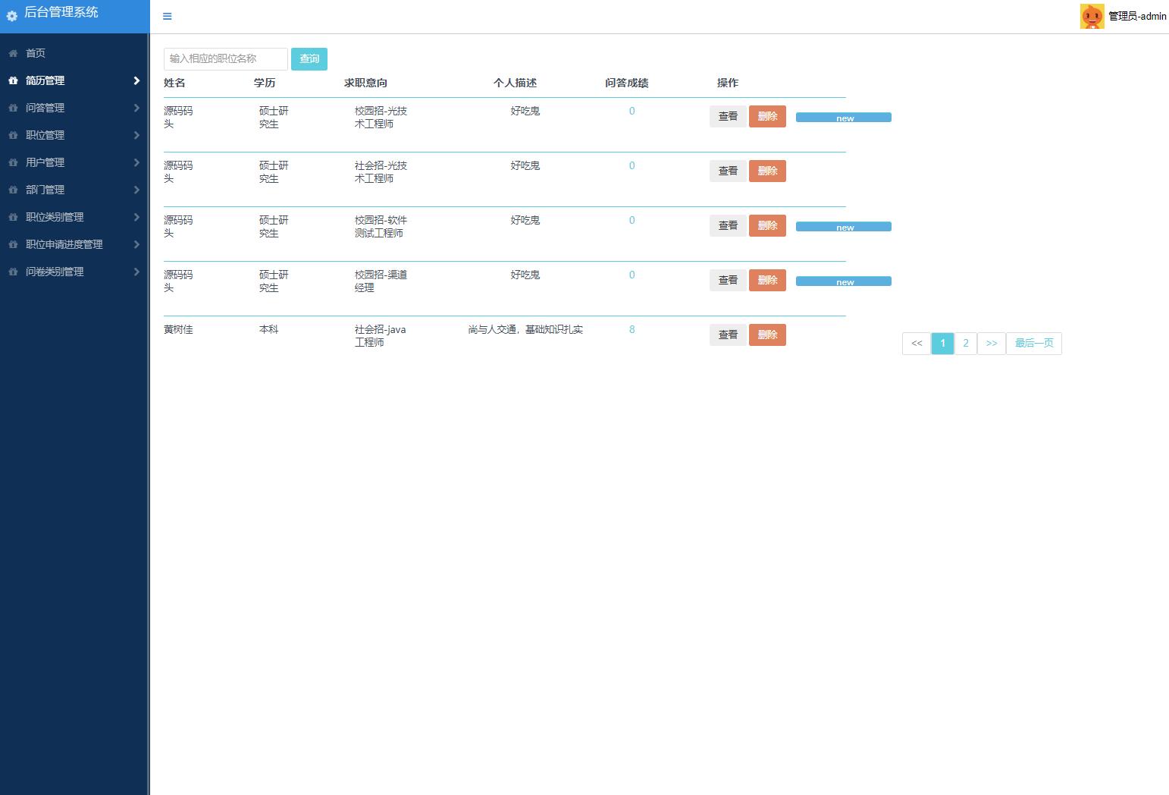1169x795 pixels.
Task: Open the admin avatar image
Action: (x=1092, y=16)
